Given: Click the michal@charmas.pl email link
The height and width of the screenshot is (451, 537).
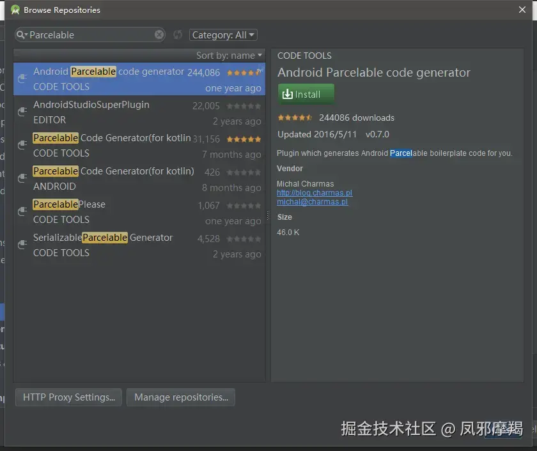Looking at the screenshot, I should coord(313,202).
